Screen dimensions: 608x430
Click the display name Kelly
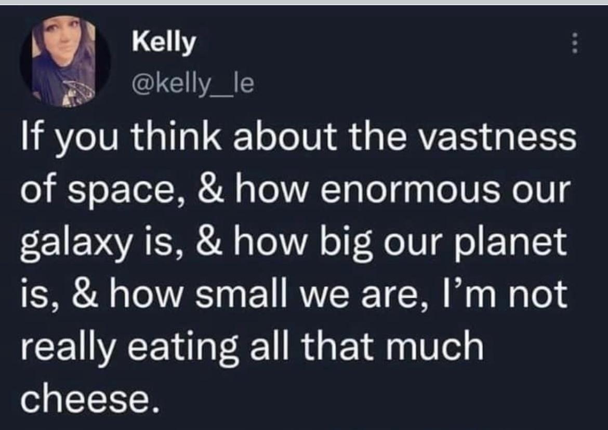point(161,44)
